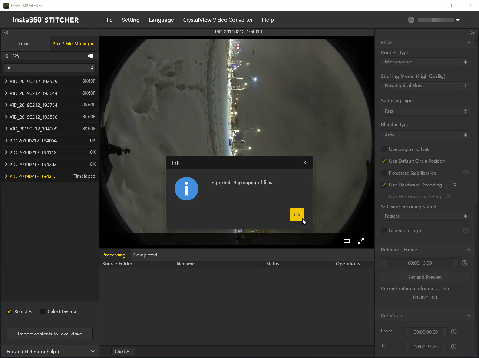
Task: Click the Flowstate Stabilization help icon
Action: pyautogui.click(x=466, y=173)
